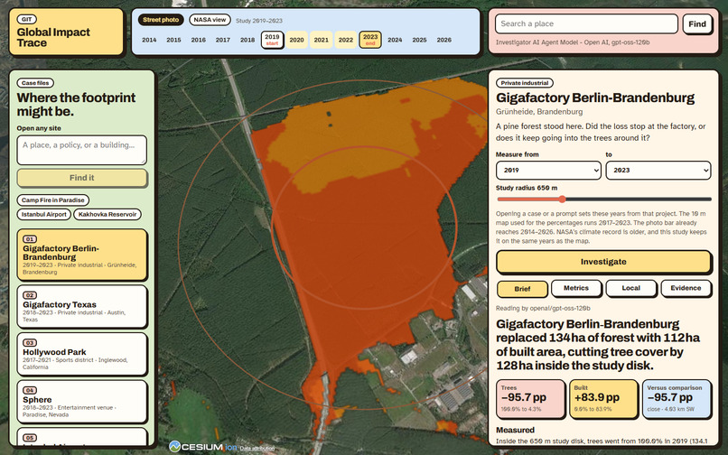Select the 2023 end year marker
This screenshot has height=455, width=728.
[x=370, y=40]
